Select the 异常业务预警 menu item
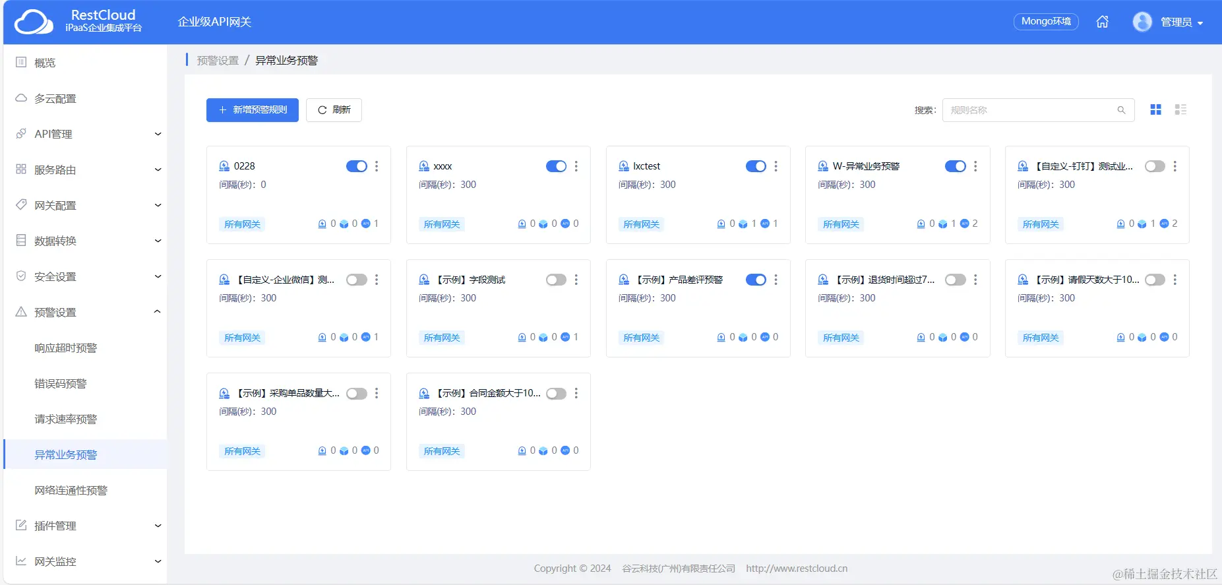This screenshot has width=1222, height=585. [85, 454]
